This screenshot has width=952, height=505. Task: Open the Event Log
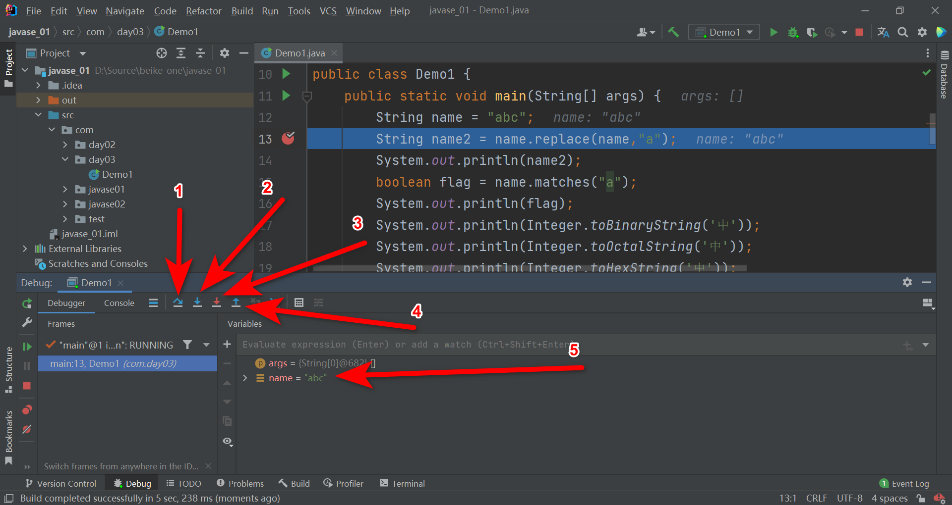(904, 483)
